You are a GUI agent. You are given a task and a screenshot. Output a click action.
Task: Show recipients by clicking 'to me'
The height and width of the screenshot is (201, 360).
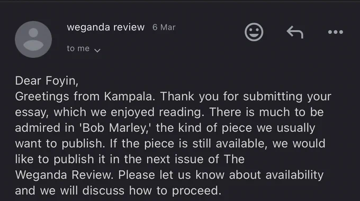(78, 49)
